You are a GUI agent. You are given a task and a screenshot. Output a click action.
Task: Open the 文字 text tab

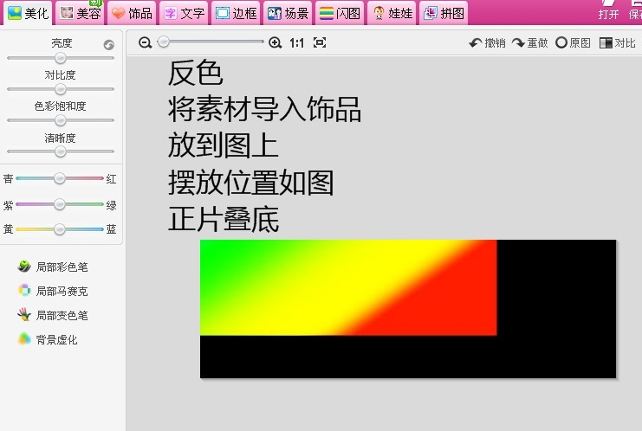tap(184, 13)
